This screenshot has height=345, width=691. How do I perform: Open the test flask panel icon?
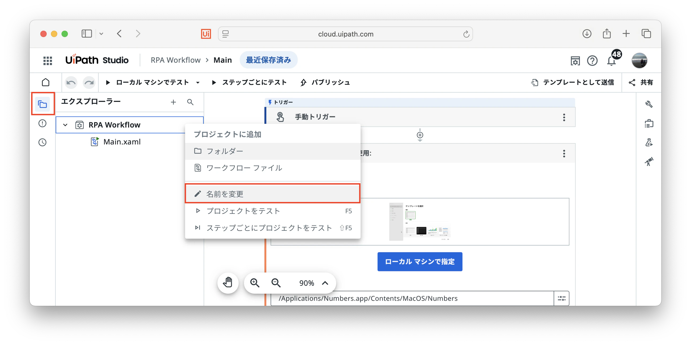pos(649,142)
